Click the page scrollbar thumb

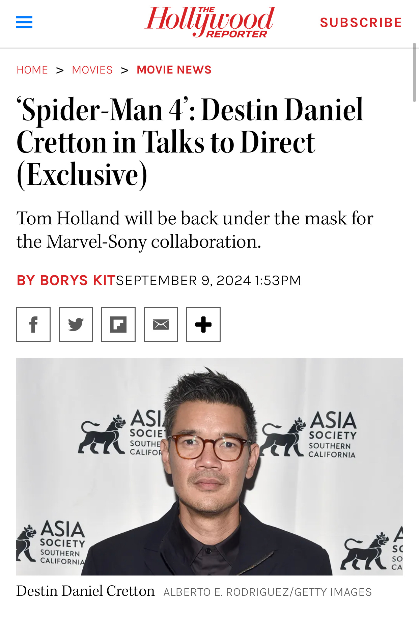coord(415,72)
